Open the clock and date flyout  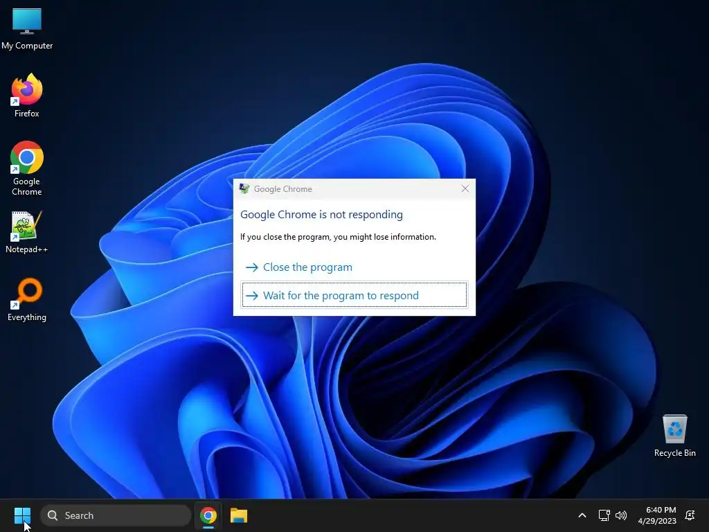coord(657,515)
